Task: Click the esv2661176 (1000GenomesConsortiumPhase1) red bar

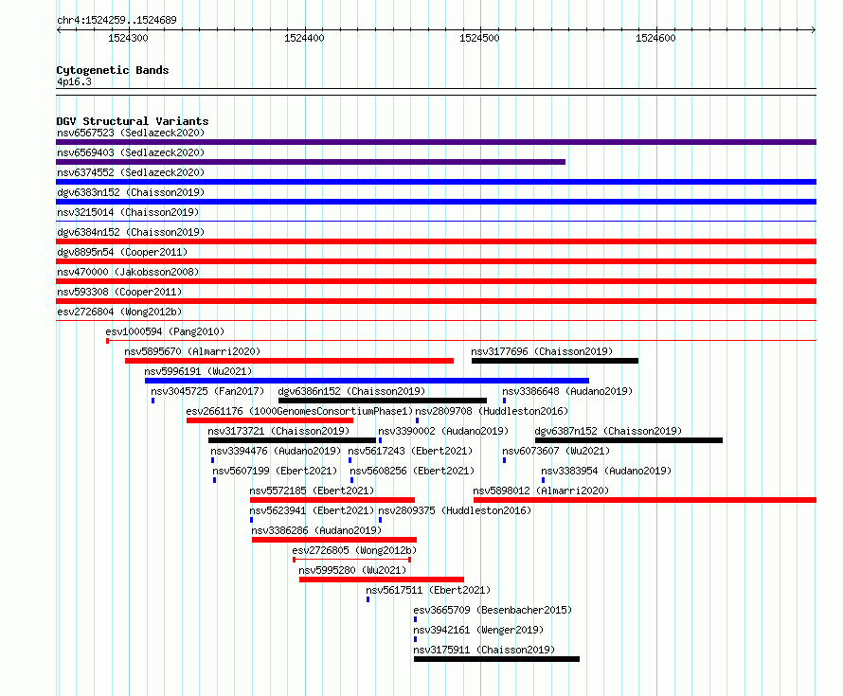Action: (x=270, y=420)
